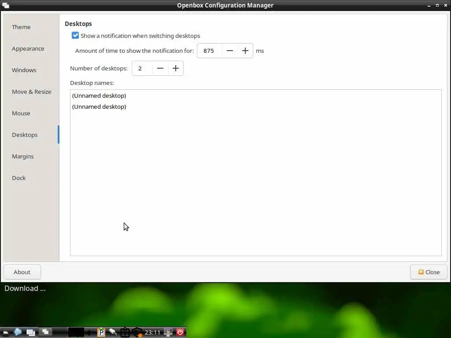Maximize the Openbox Configuration Manager window
451x338 pixels.
(437, 5)
